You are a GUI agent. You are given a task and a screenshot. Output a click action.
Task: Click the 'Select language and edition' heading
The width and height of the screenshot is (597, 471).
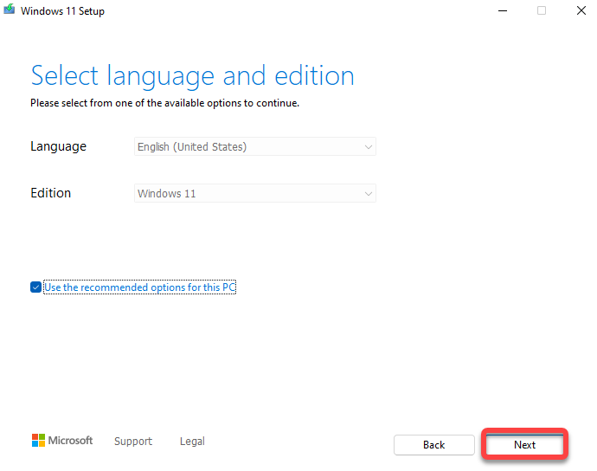(192, 75)
